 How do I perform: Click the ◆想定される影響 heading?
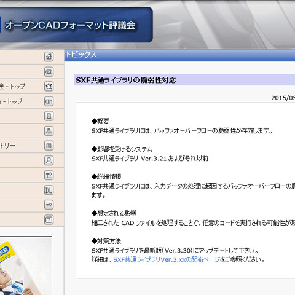pyautogui.click(x=114, y=213)
